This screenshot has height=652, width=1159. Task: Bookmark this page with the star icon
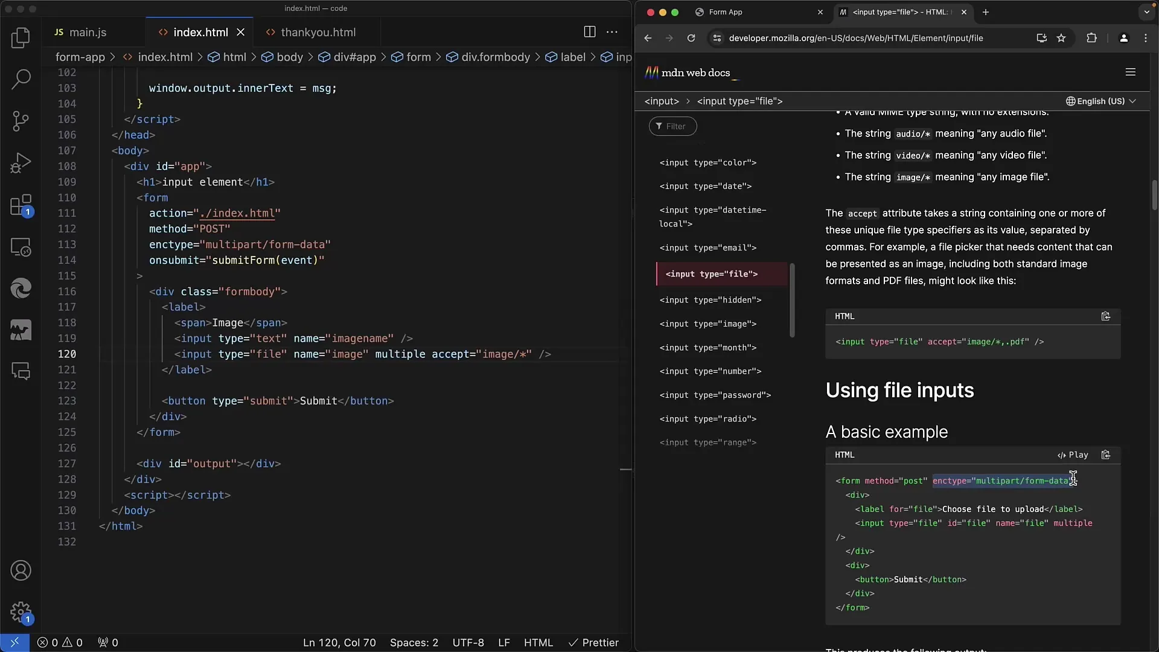click(x=1061, y=38)
